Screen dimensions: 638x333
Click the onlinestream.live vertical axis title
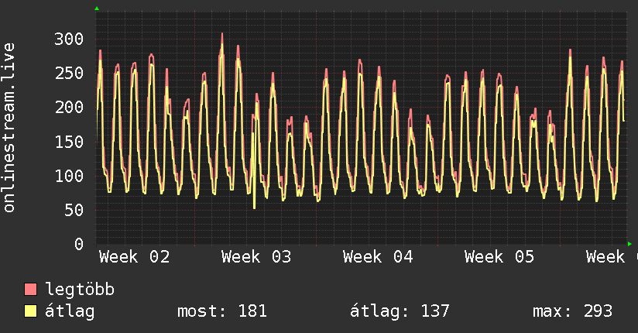10,128
